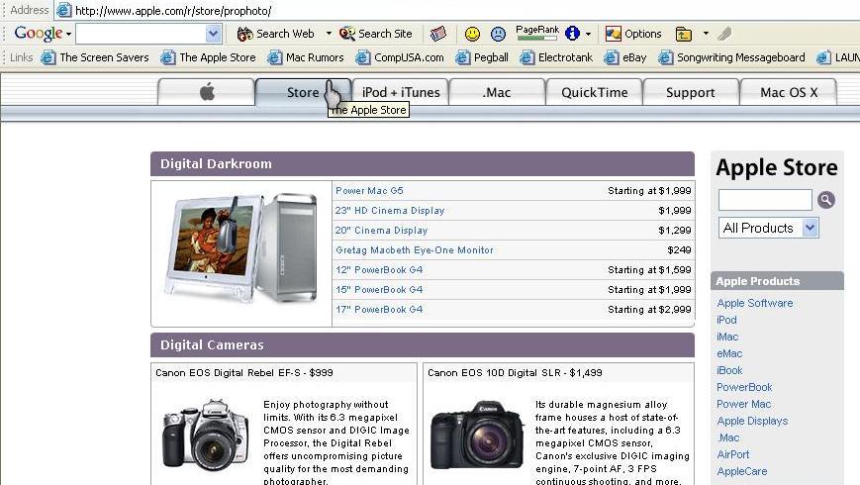
Task: Open the iBook sidebar link
Action: 729,370
